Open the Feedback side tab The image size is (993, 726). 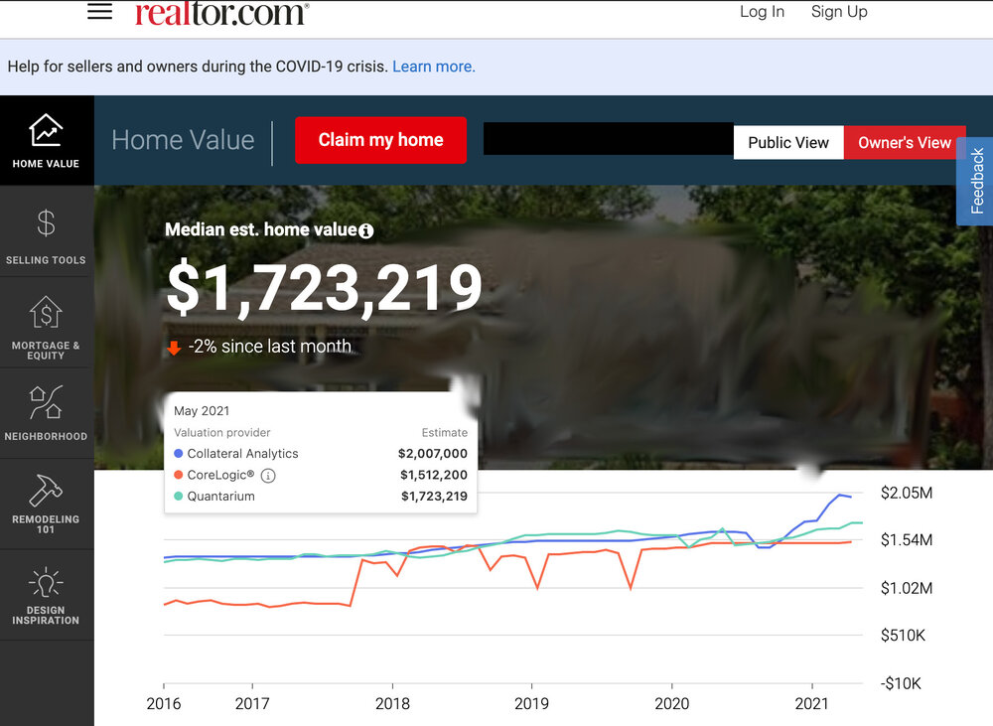point(977,180)
